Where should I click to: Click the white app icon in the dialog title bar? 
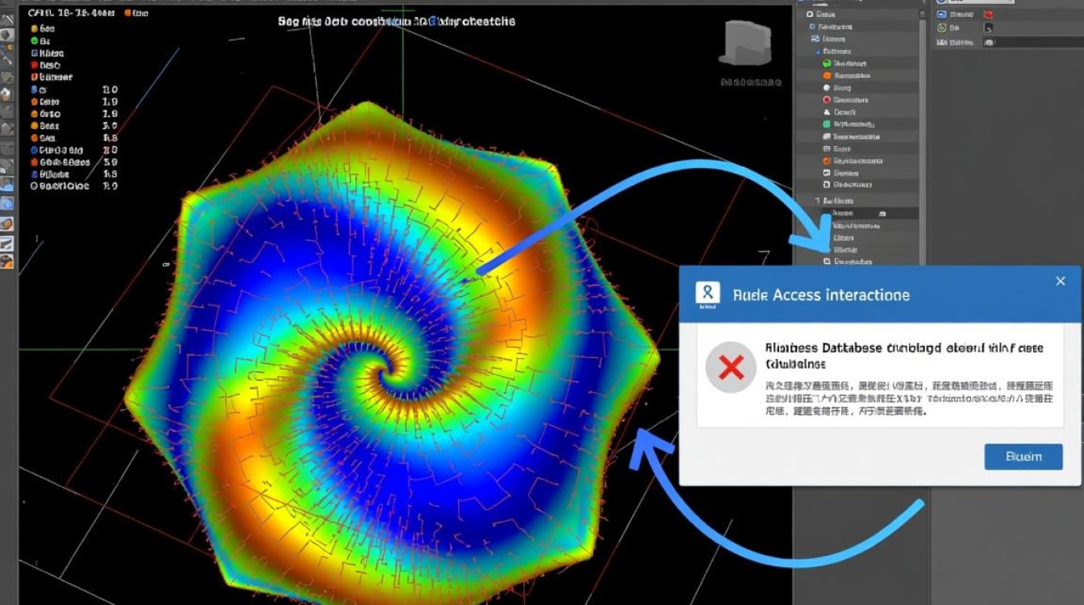point(707,294)
